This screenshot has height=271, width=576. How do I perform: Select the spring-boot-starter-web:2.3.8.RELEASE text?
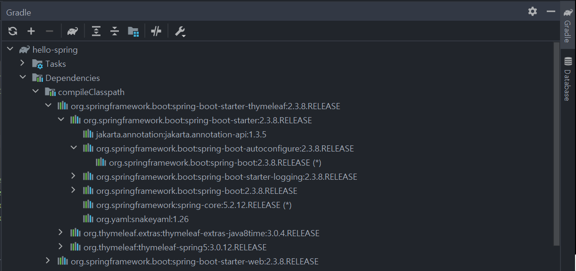[x=194, y=261]
